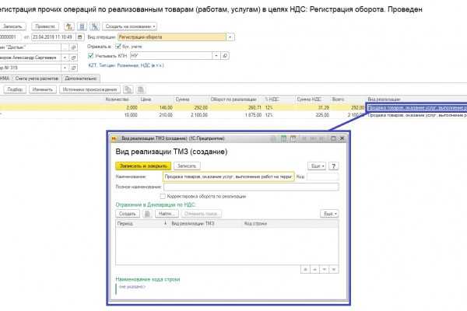Click the open icon next to the НУ field

[225, 56]
